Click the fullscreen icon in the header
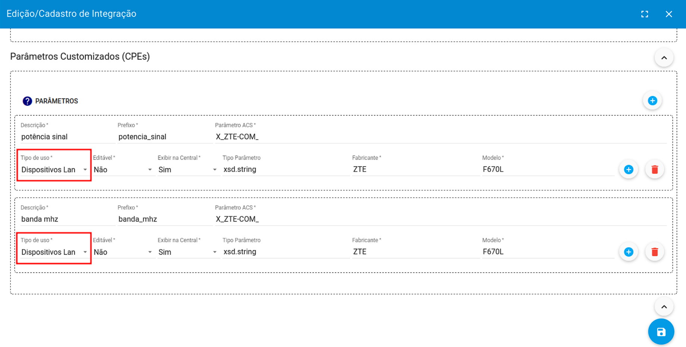 644,14
